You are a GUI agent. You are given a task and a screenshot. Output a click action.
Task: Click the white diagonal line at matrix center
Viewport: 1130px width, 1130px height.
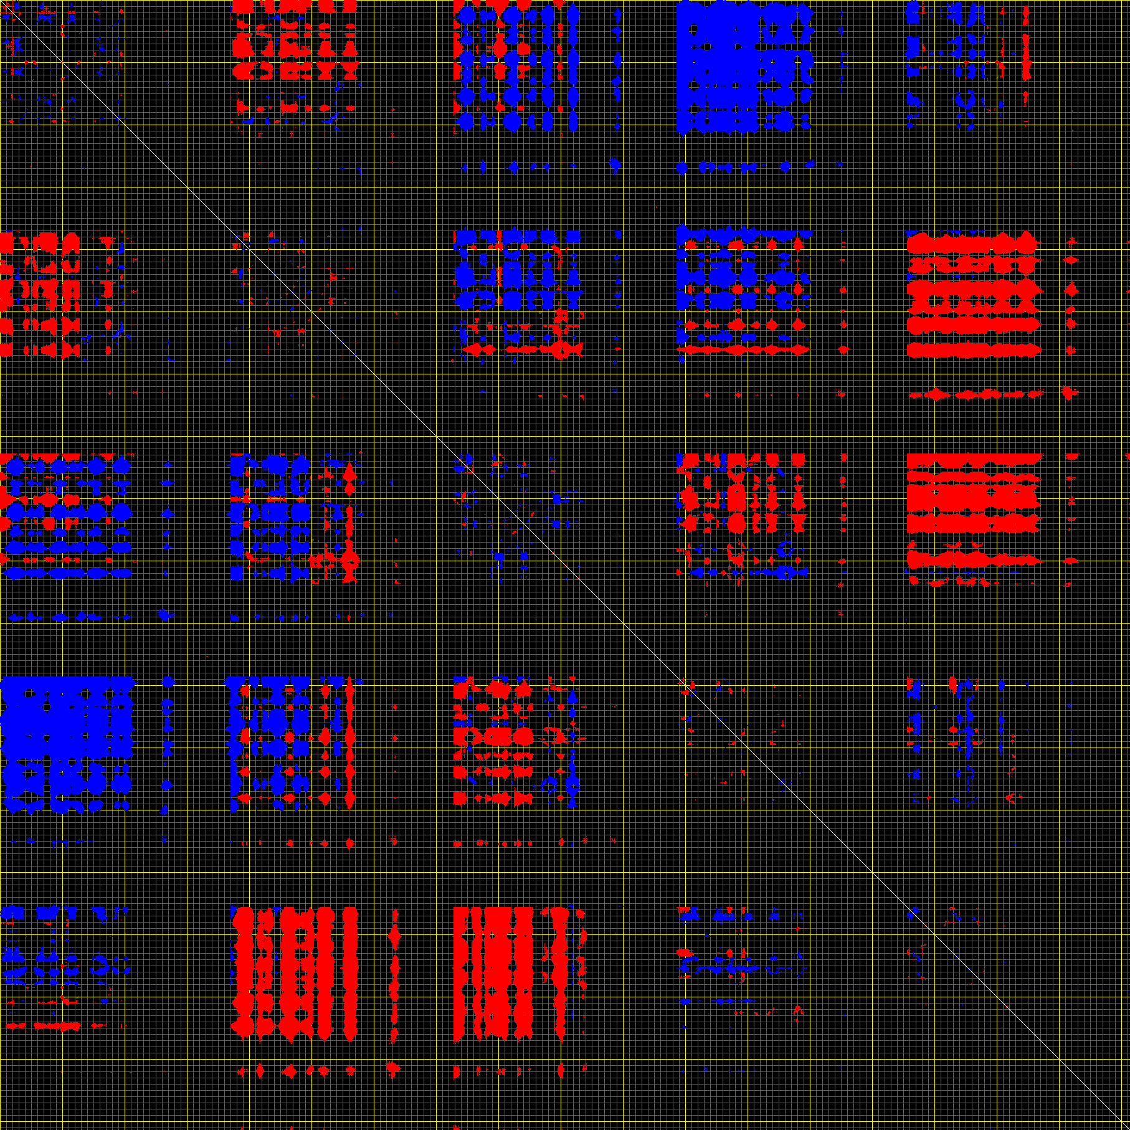pos(565,565)
